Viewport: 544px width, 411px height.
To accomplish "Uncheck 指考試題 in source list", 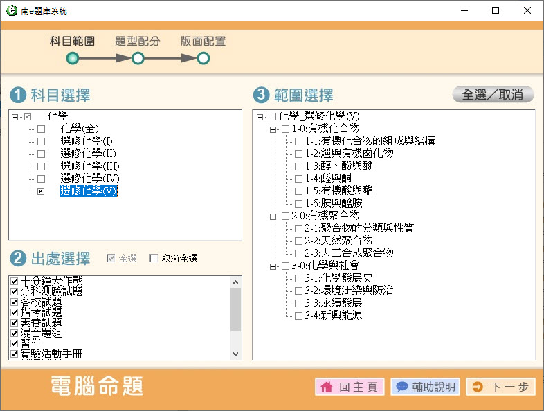I will click(15, 313).
